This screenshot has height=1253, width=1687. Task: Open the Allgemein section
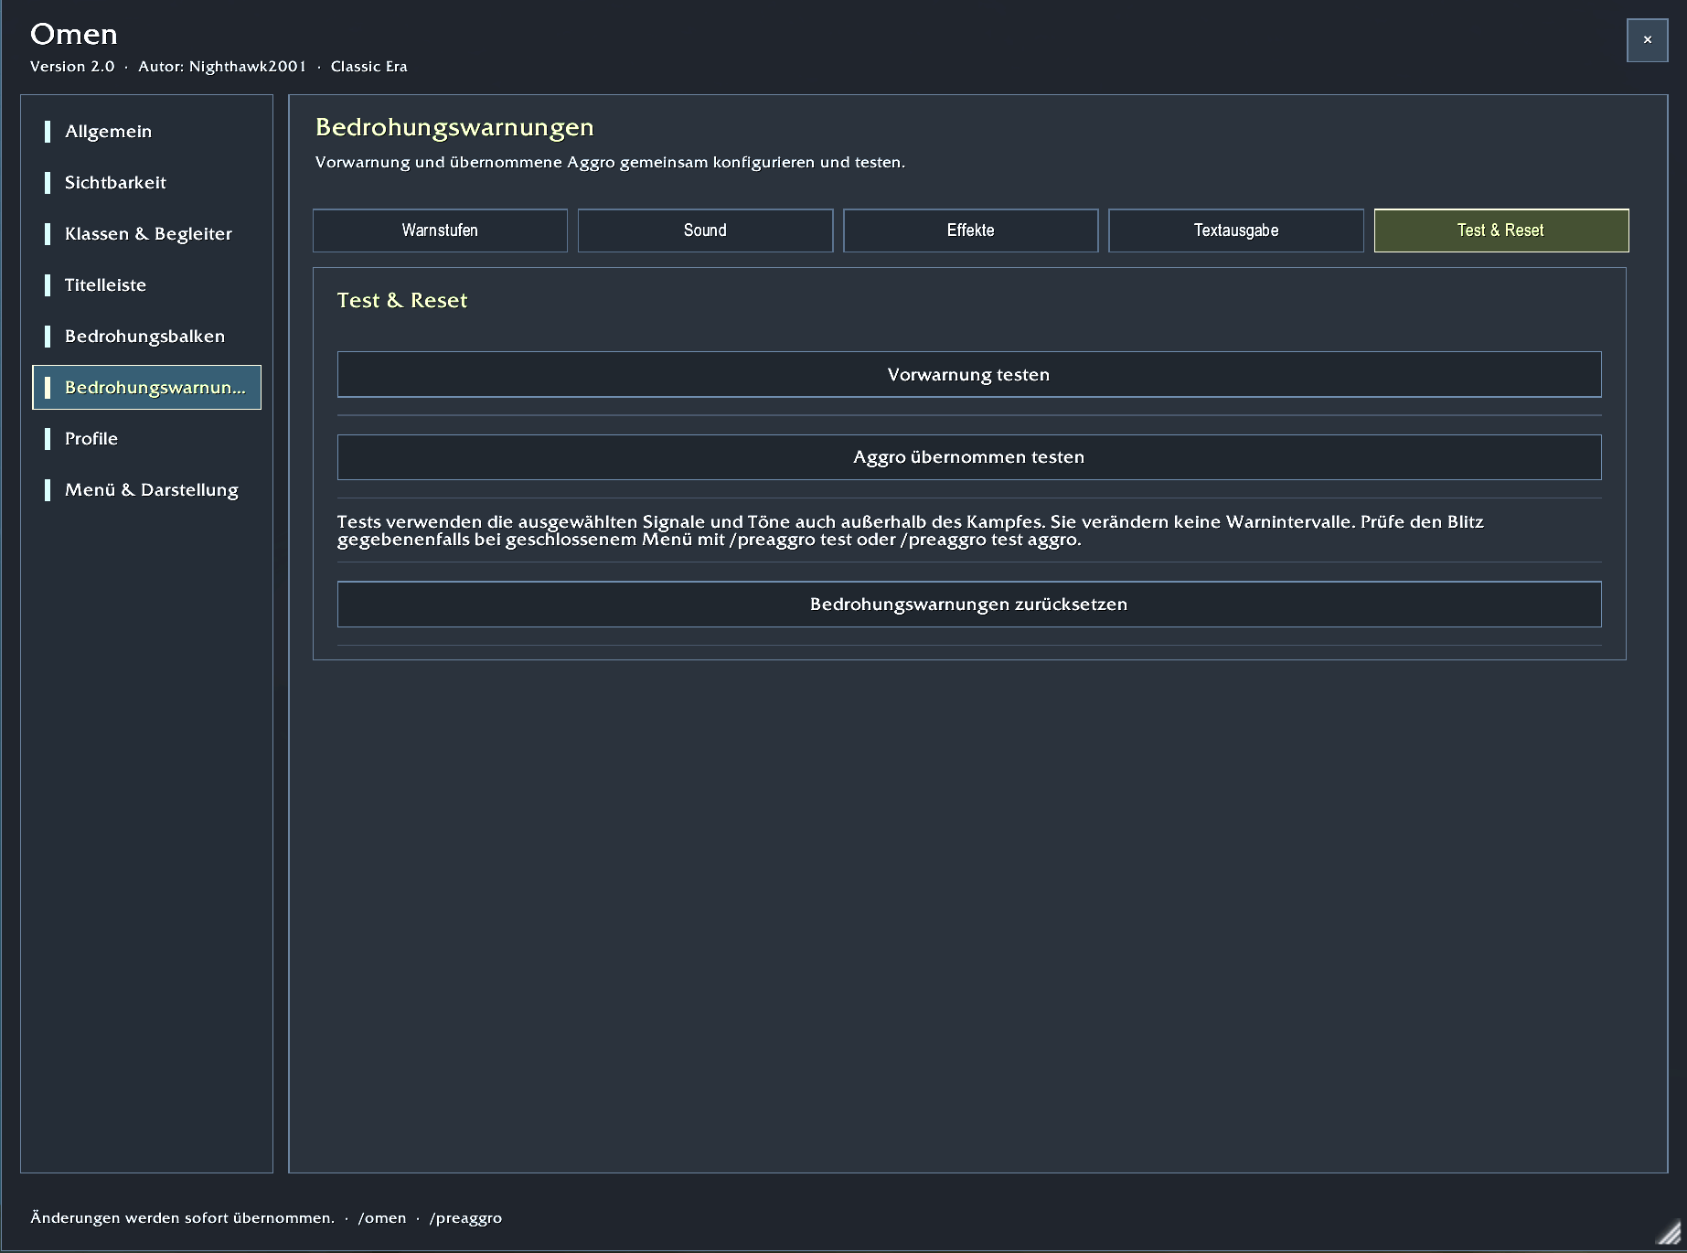coord(146,132)
